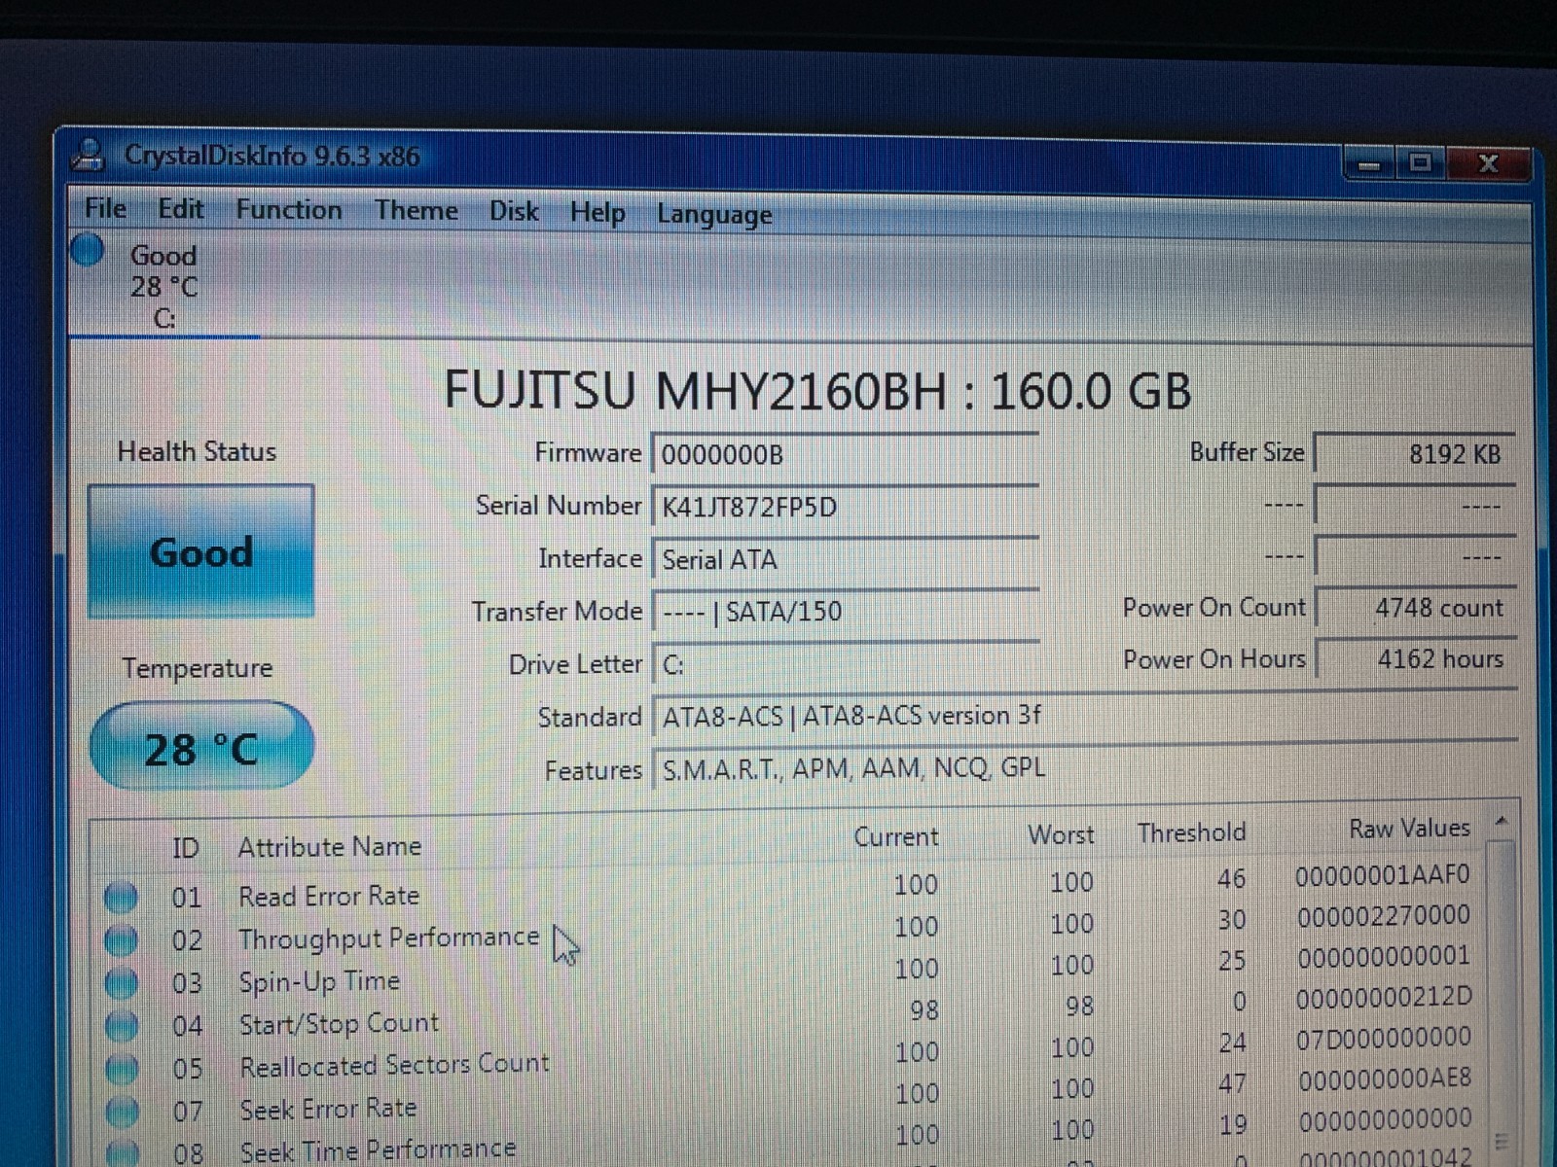Select the disk C: status circle icon

pyautogui.click(x=88, y=251)
